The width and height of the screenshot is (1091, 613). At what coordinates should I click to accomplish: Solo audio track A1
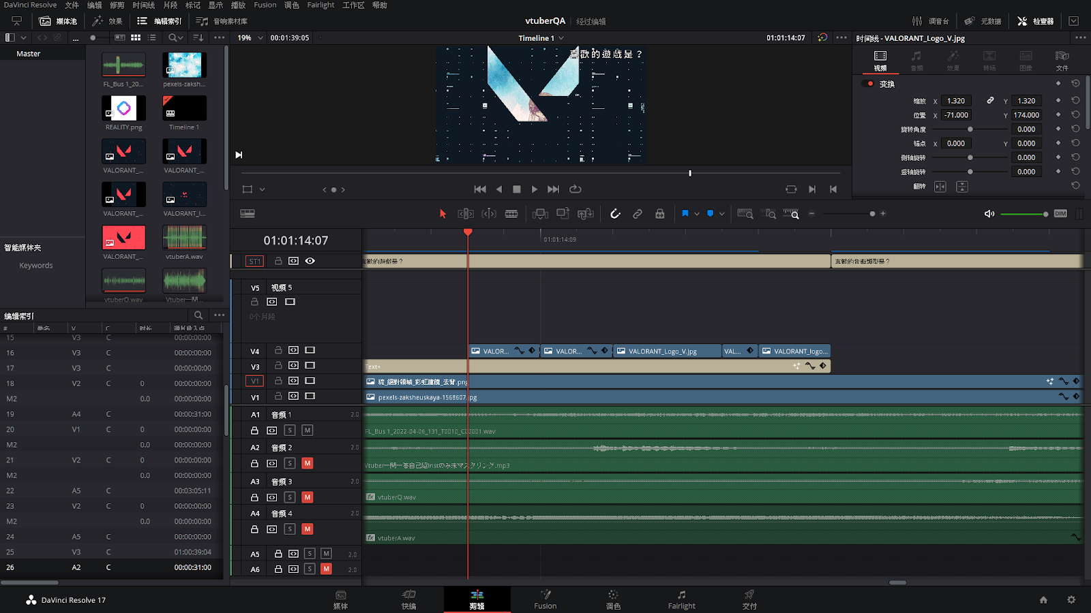click(290, 430)
